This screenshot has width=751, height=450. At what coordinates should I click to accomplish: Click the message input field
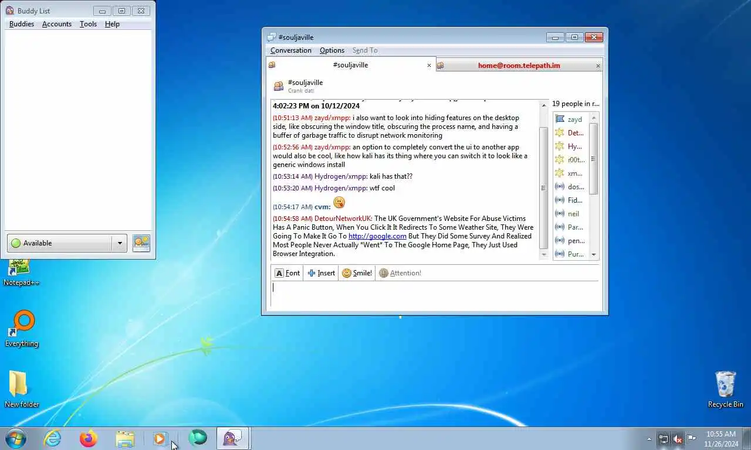[x=435, y=295]
